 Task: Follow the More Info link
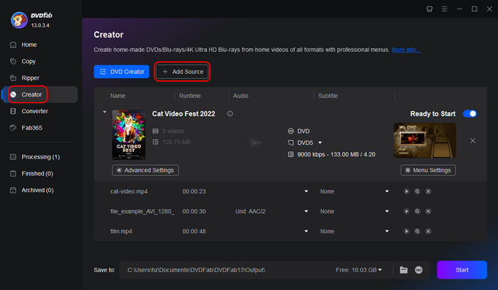pos(406,50)
